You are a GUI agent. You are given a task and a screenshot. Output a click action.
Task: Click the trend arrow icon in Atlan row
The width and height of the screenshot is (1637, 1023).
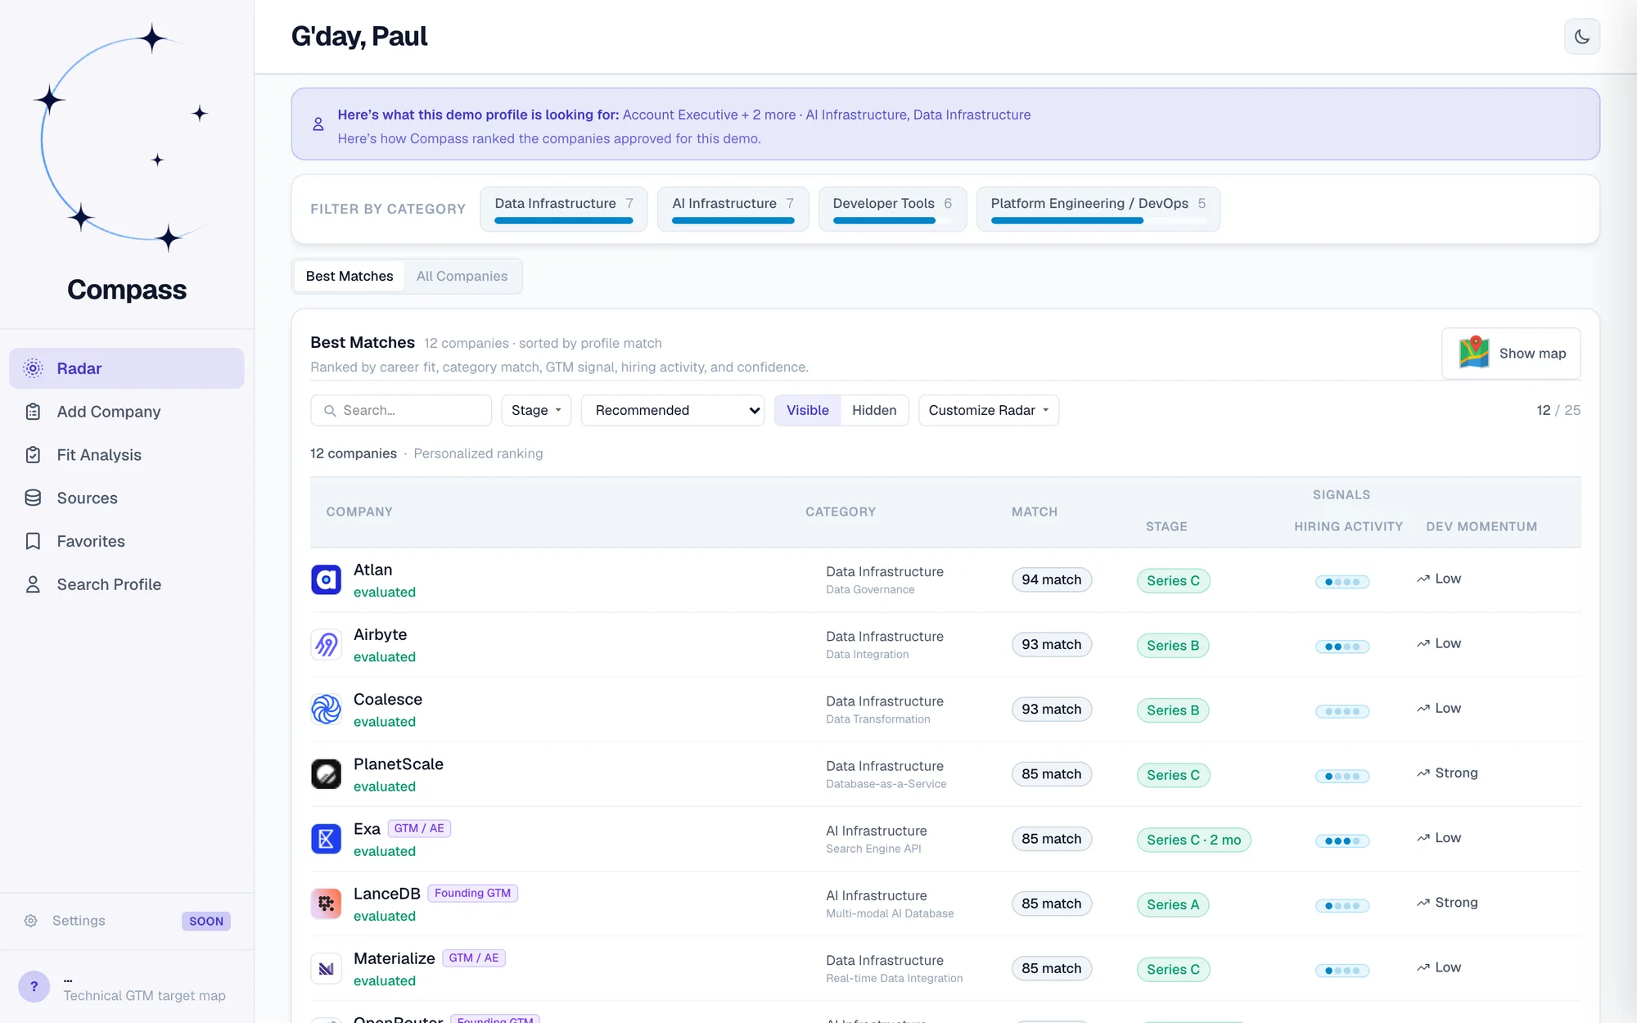pos(1423,579)
